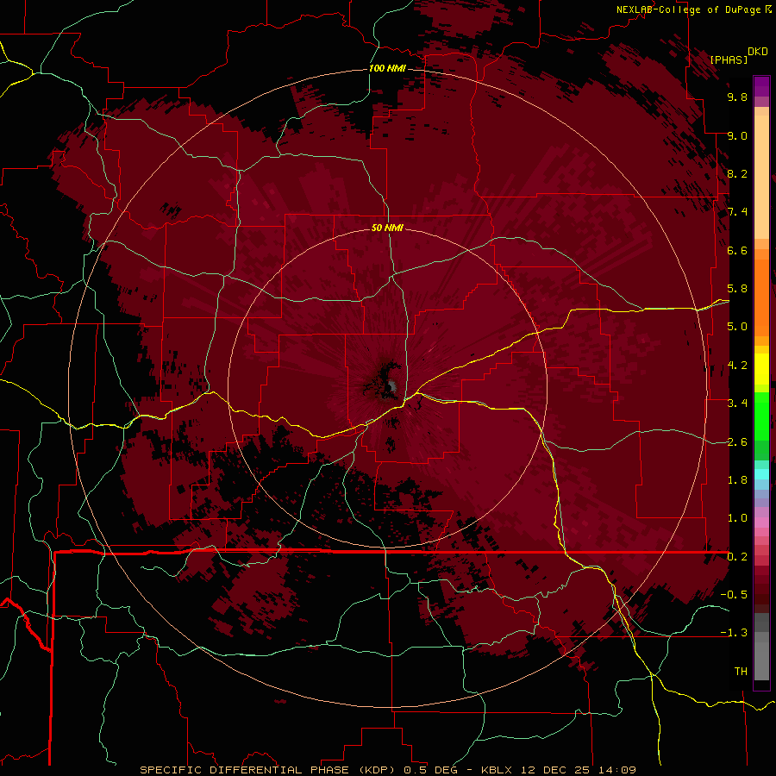This screenshot has height=776, width=776.
Task: Click the 9.8 value on the color scale
Action: 737,97
